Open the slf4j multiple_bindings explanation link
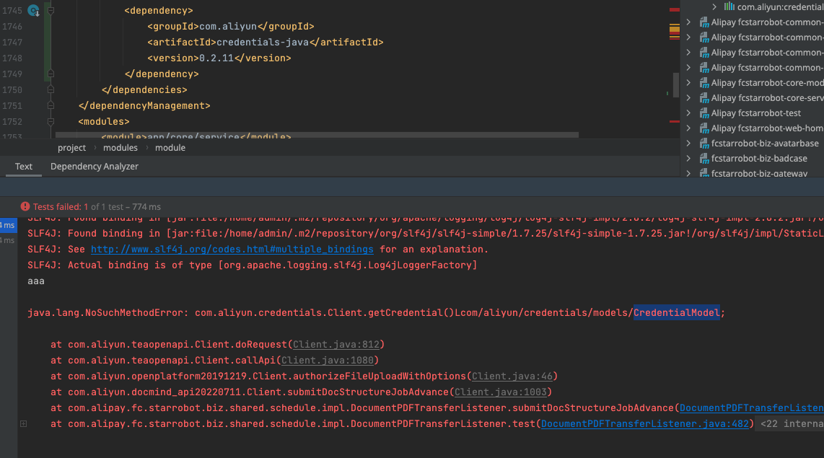The height and width of the screenshot is (458, 824). [232, 250]
